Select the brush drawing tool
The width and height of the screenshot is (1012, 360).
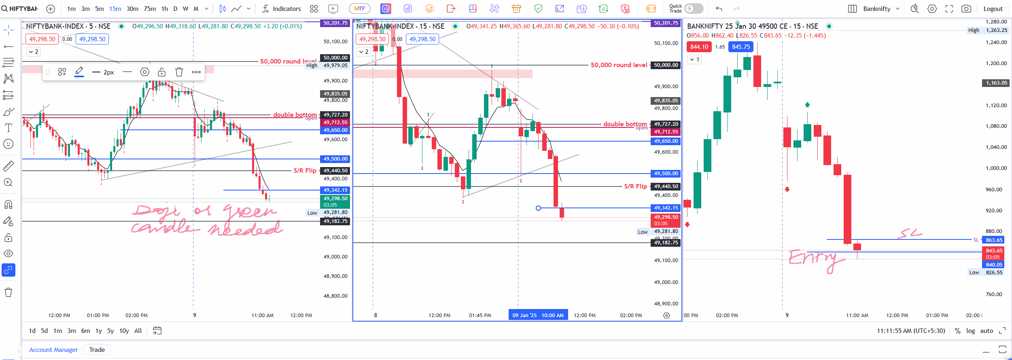(x=8, y=112)
